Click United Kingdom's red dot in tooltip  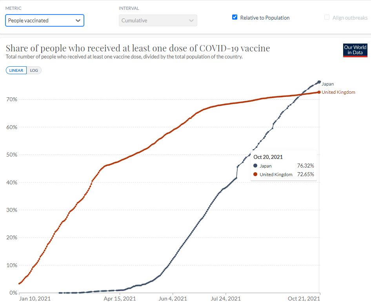(x=255, y=174)
